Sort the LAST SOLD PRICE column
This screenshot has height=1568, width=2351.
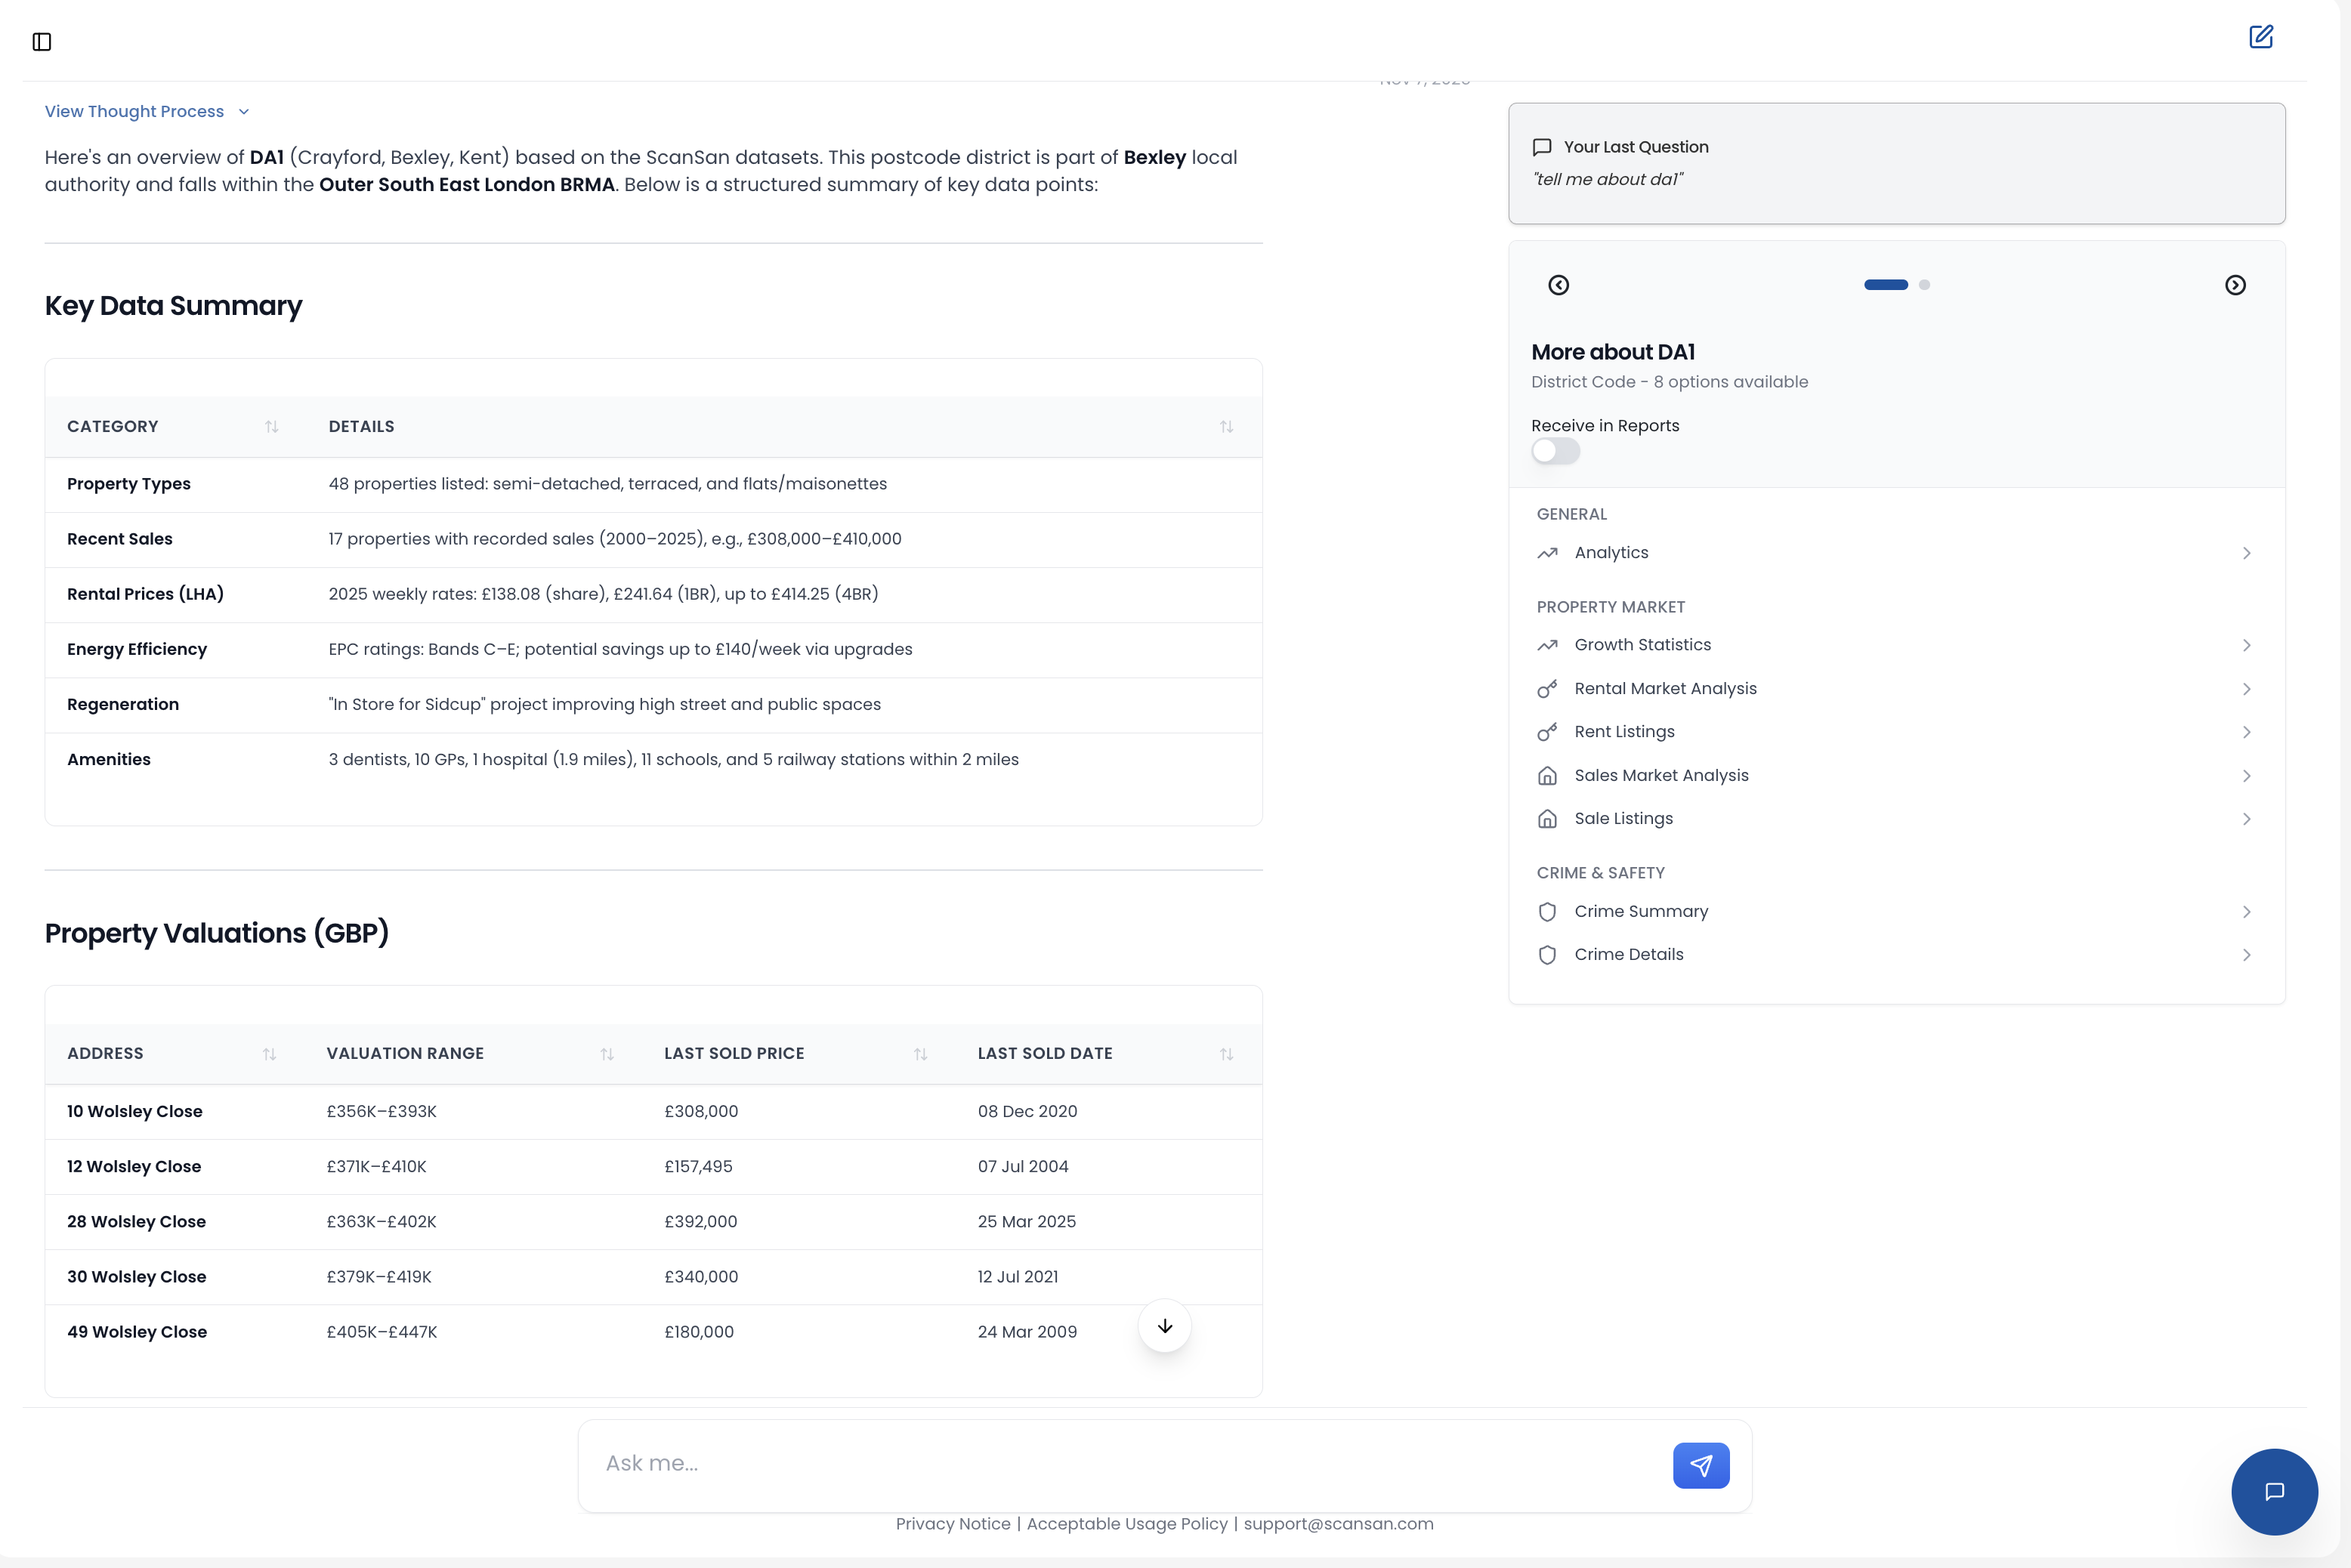[x=920, y=1053]
